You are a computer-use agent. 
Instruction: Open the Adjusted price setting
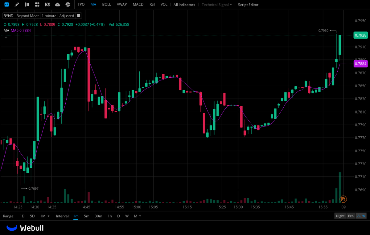pos(67,16)
